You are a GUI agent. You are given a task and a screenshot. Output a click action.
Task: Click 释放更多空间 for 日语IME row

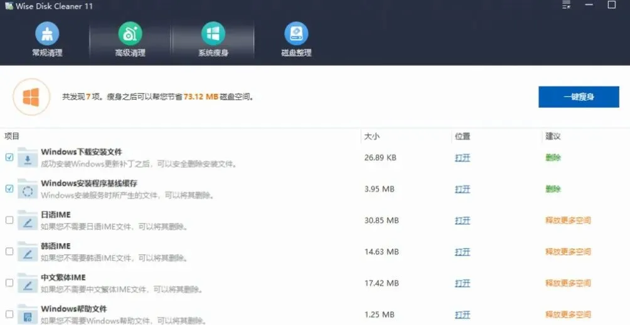[568, 220]
